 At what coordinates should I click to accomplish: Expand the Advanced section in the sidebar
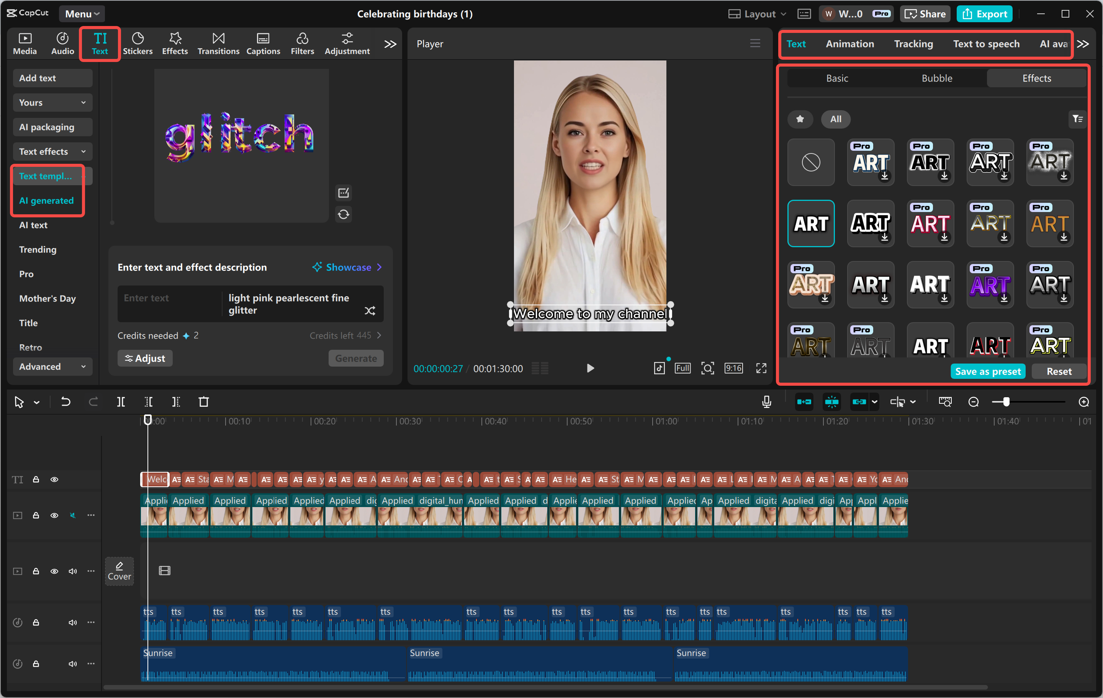52,366
